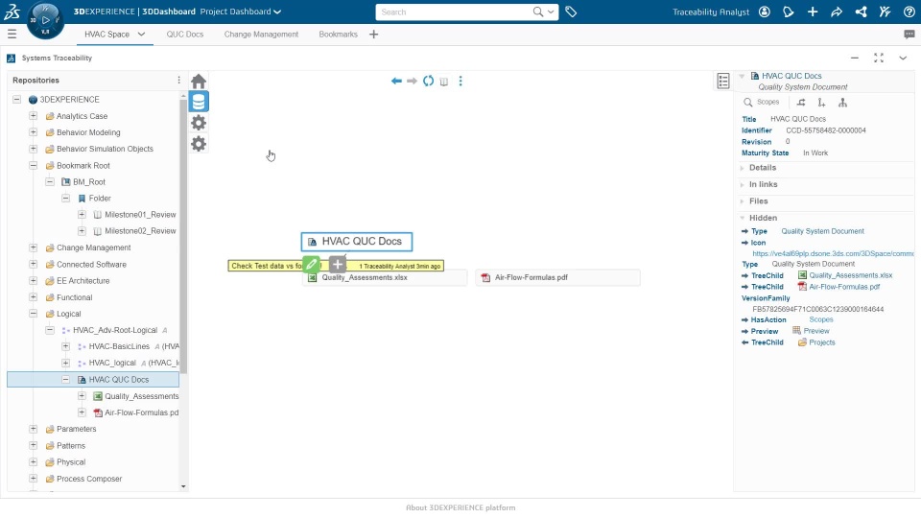Select HVAC QUC Docs in tree

(119, 380)
